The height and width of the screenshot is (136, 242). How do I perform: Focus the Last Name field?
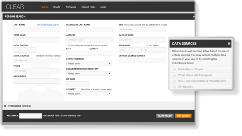[37, 30]
